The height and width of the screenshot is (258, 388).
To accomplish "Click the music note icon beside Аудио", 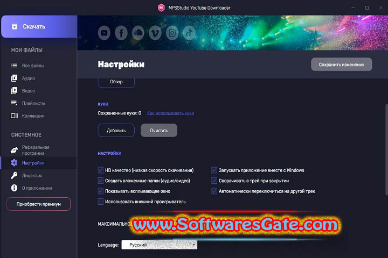I will click(x=14, y=78).
